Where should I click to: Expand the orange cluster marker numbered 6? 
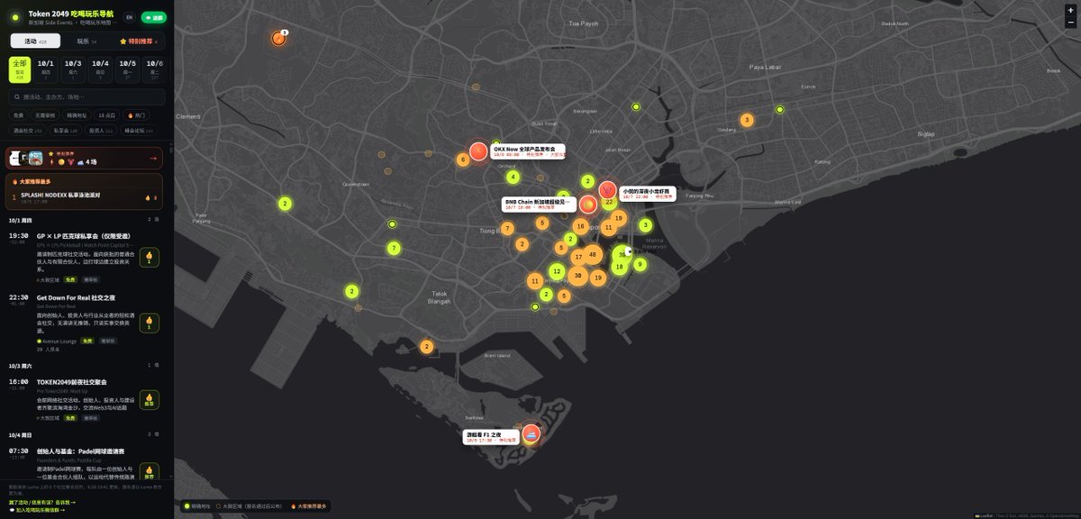pyautogui.click(x=462, y=159)
